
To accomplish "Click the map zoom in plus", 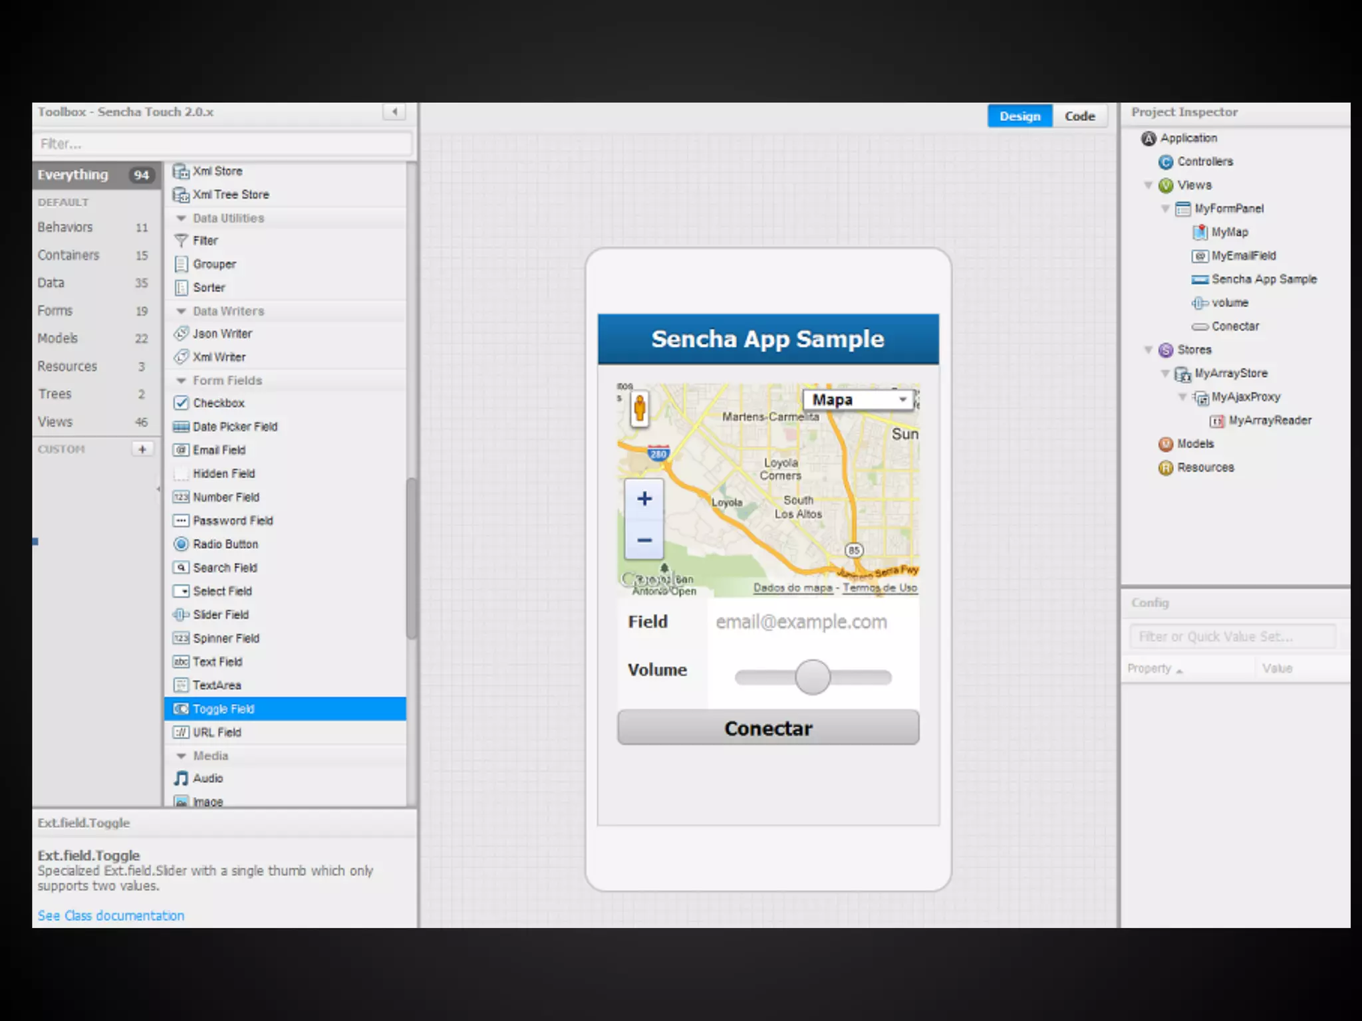I will [644, 499].
